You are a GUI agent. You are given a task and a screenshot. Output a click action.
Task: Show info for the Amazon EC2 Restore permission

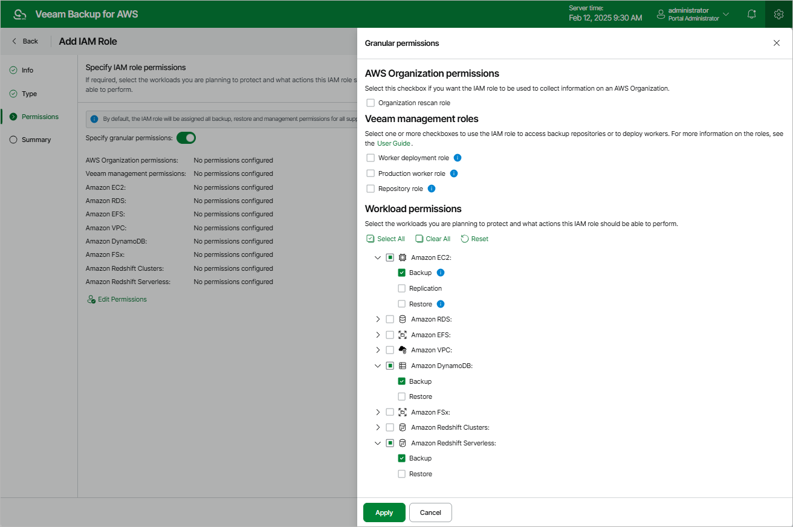[x=441, y=304]
